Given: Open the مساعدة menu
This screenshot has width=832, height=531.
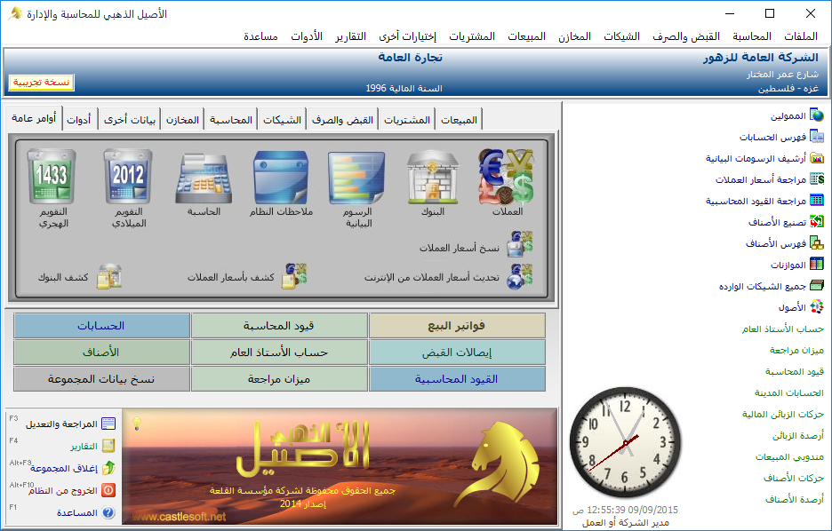Looking at the screenshot, I should [x=260, y=36].
